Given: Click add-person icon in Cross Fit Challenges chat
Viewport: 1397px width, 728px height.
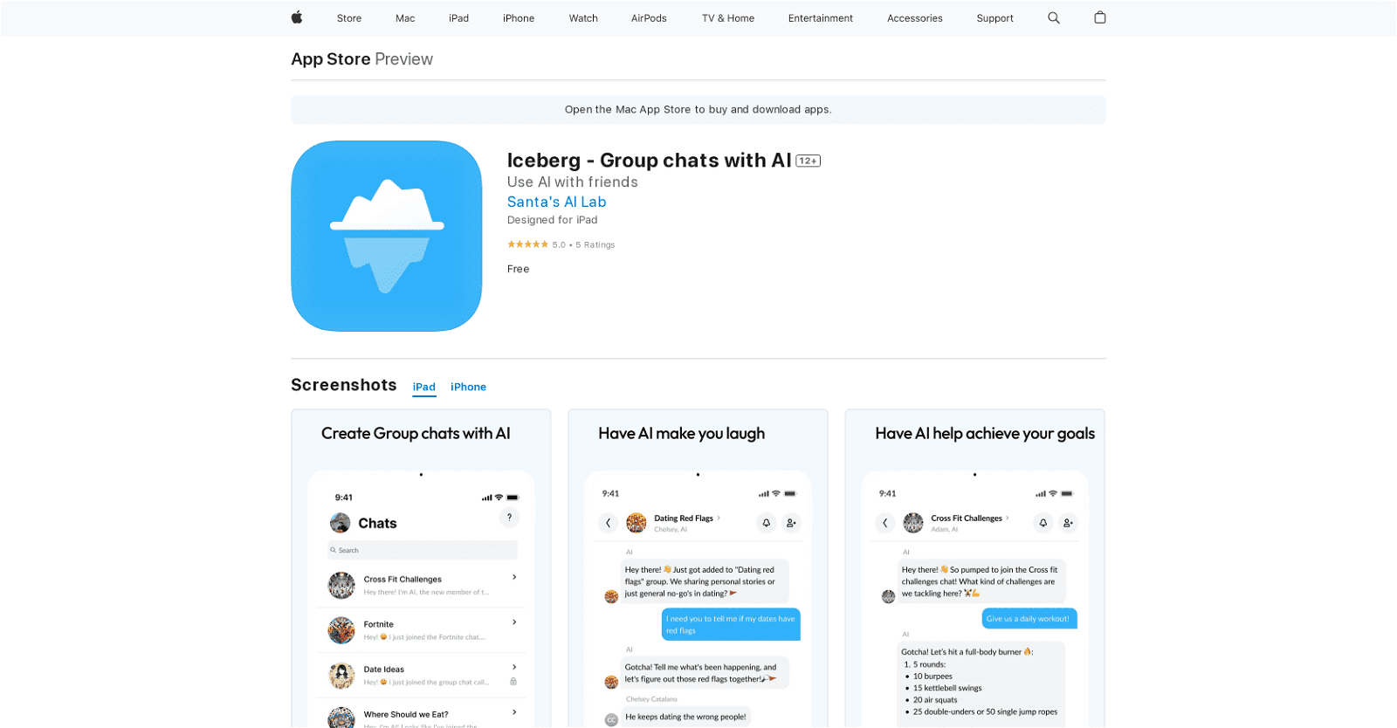Looking at the screenshot, I should (x=1068, y=523).
